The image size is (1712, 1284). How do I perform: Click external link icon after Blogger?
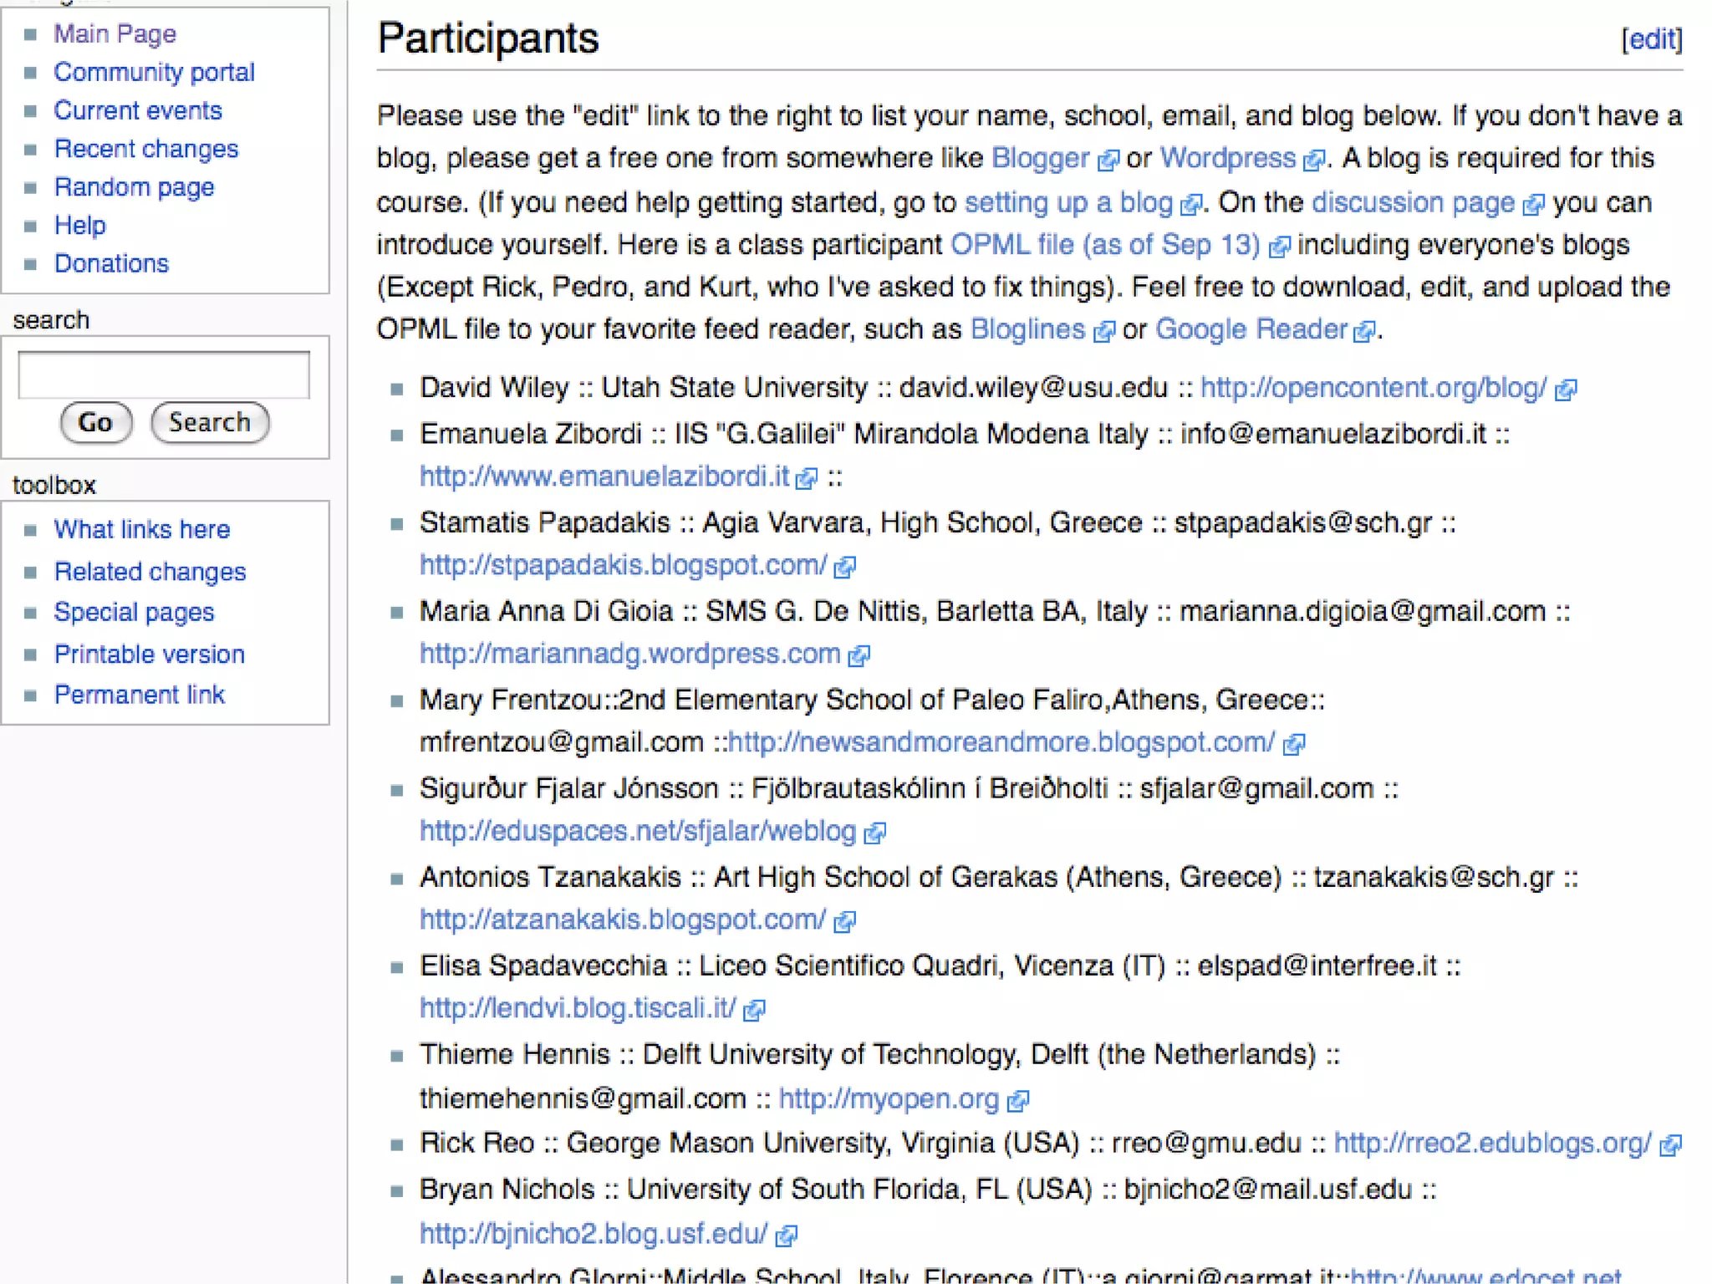click(x=1108, y=160)
